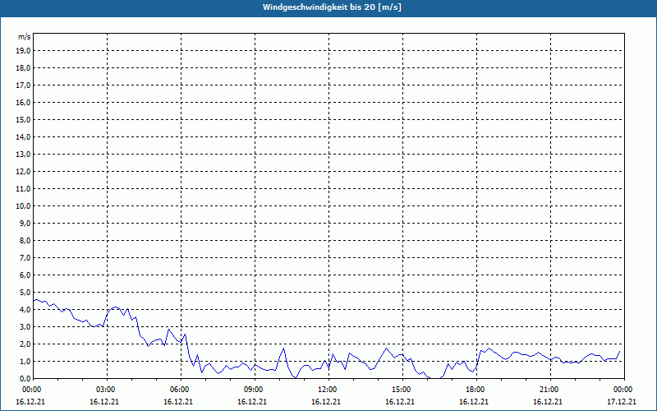
Task: Pick the "15,0" y-axis label
Action: click(23, 119)
